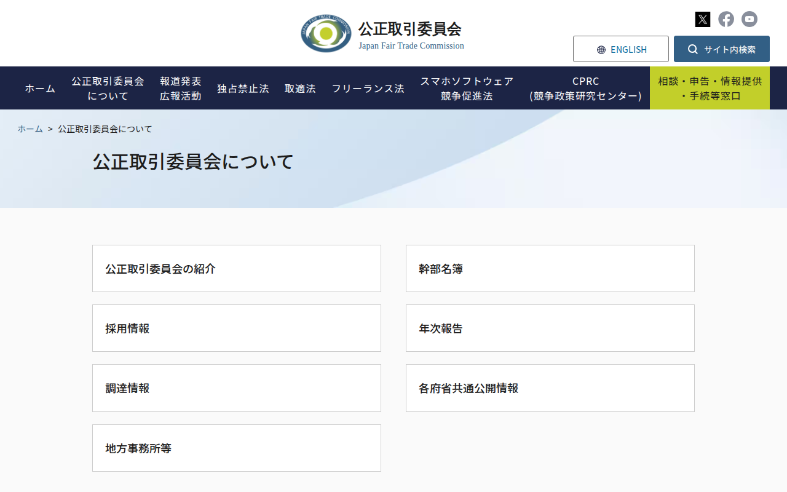Open 年次報告 card
The width and height of the screenshot is (787, 492).
[550, 328]
